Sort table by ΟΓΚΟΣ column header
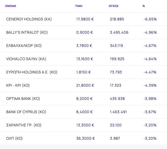Screen dimensions: 167x149 (114, 6)
